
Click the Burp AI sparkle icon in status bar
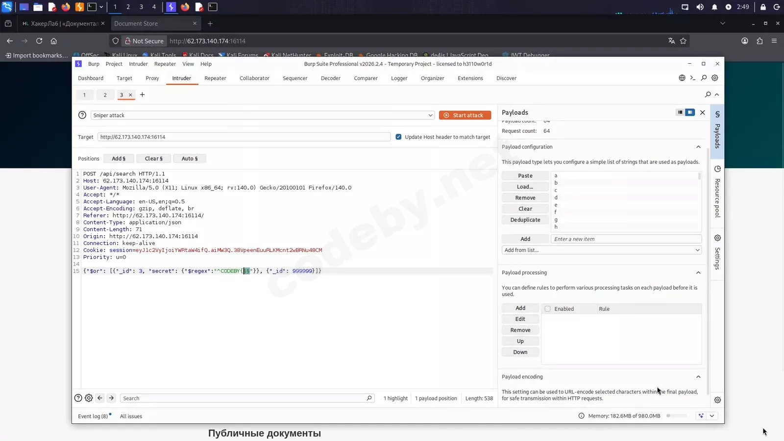(701, 416)
